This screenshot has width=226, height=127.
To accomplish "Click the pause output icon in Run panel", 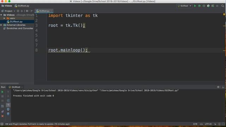I will pyautogui.click(x=2, y=101).
